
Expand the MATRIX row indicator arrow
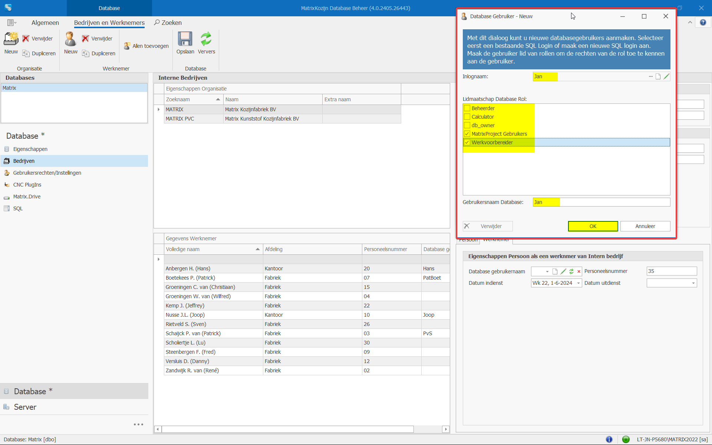coord(159,109)
